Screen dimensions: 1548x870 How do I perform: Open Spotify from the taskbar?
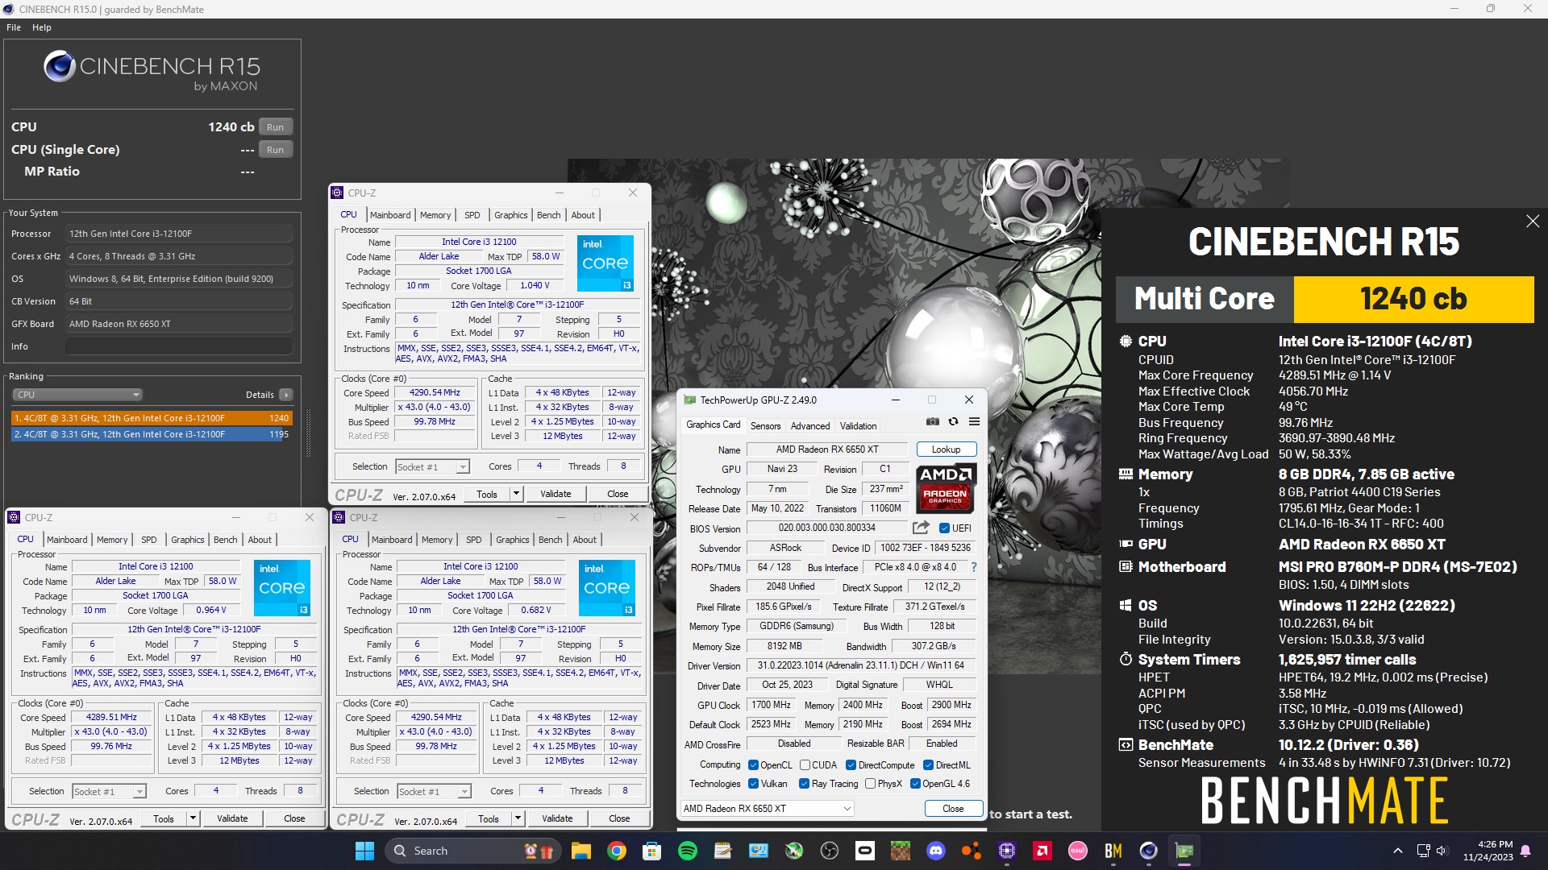[688, 851]
